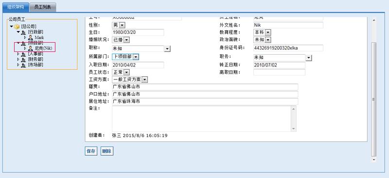Click the 删除 delete button
Screen dimensions: 389x178
pos(107,151)
